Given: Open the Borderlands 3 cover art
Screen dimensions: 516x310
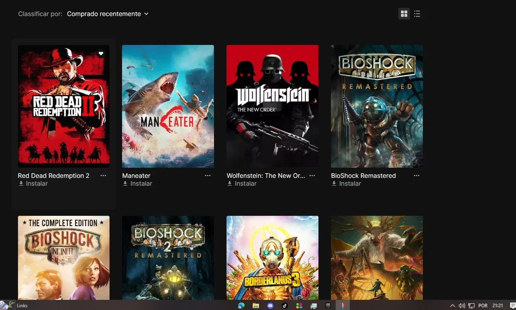Looking at the screenshot, I should (272, 258).
